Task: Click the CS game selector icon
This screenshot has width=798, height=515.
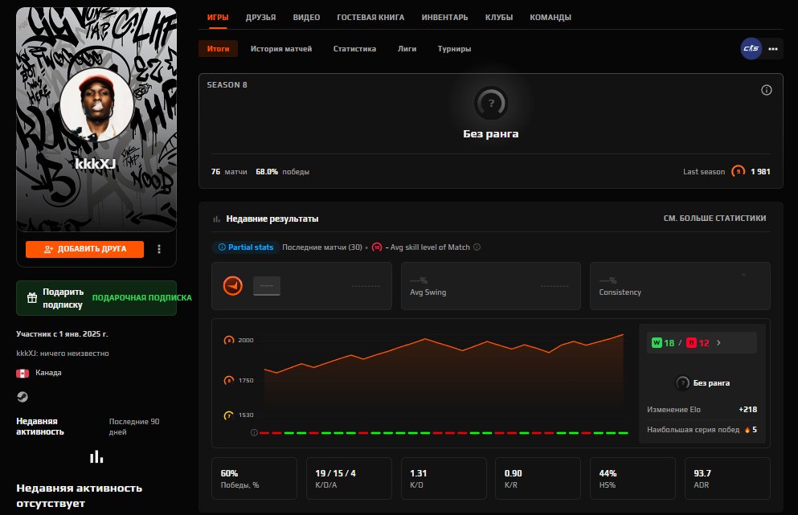Action: point(751,49)
